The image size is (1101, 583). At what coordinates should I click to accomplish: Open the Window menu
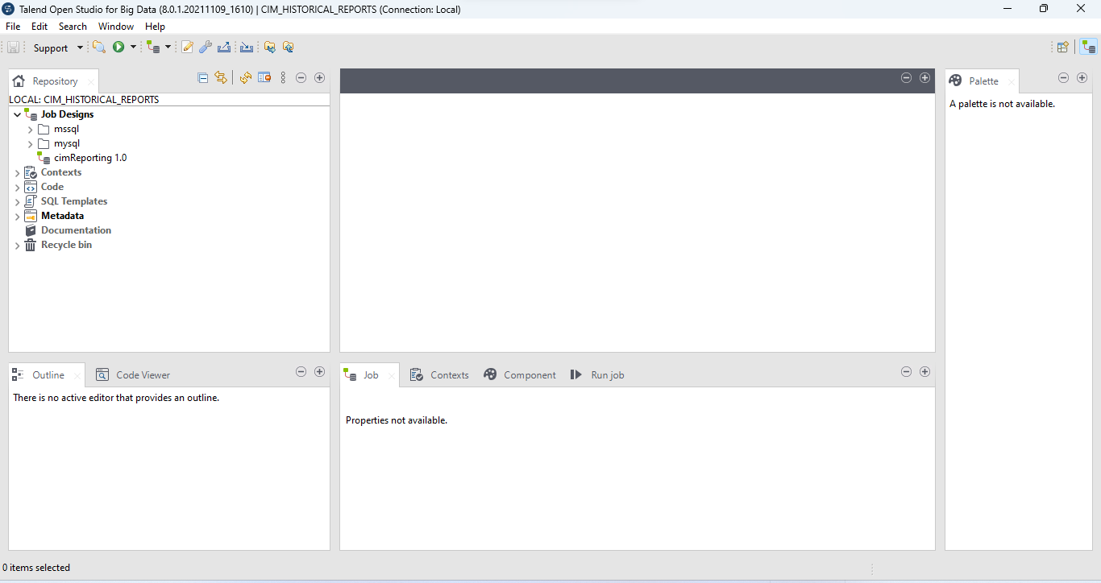click(x=115, y=27)
